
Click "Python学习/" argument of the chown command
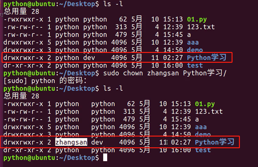[x=205, y=73]
